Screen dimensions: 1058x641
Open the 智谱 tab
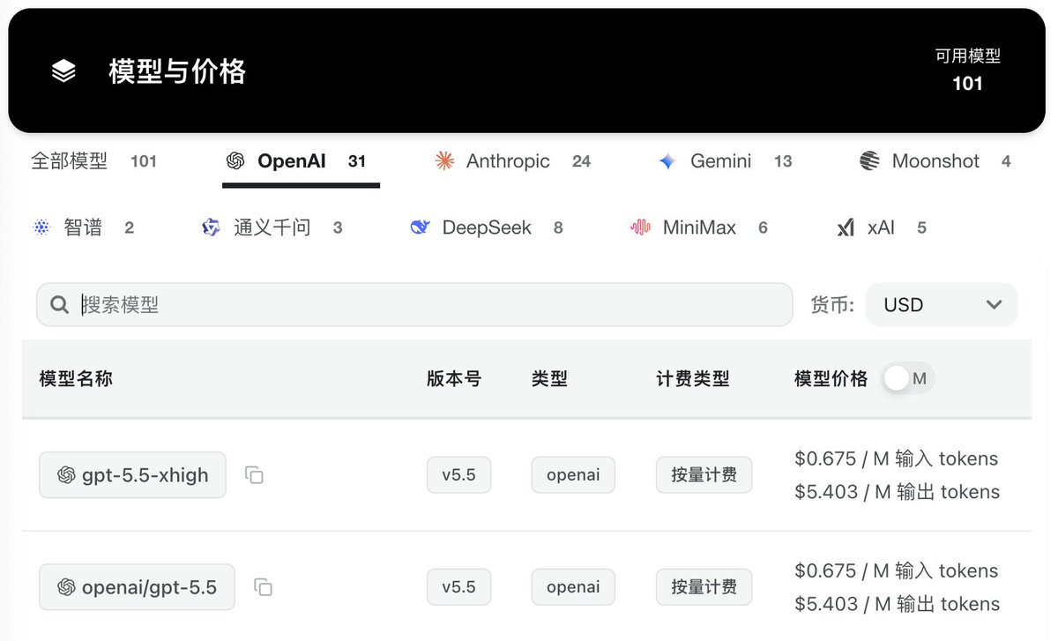[83, 227]
